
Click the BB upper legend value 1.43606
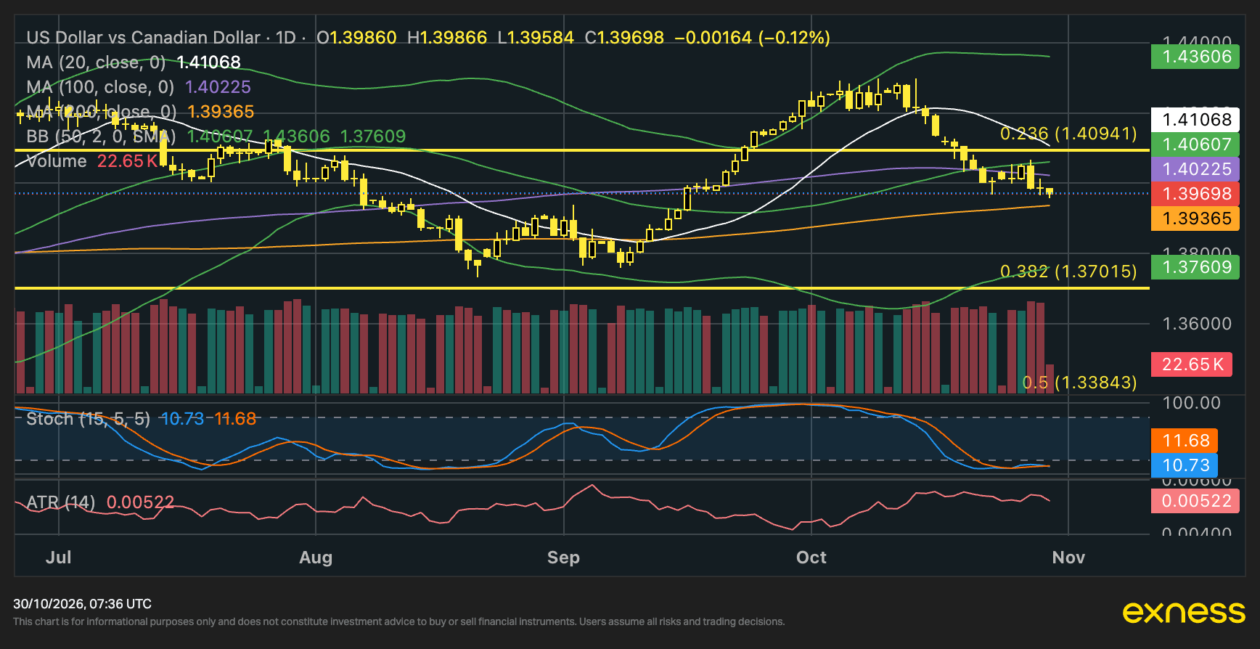(296, 136)
